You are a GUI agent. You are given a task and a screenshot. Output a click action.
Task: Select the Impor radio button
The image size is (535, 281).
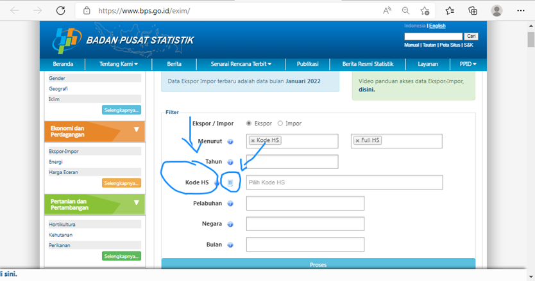pos(280,124)
